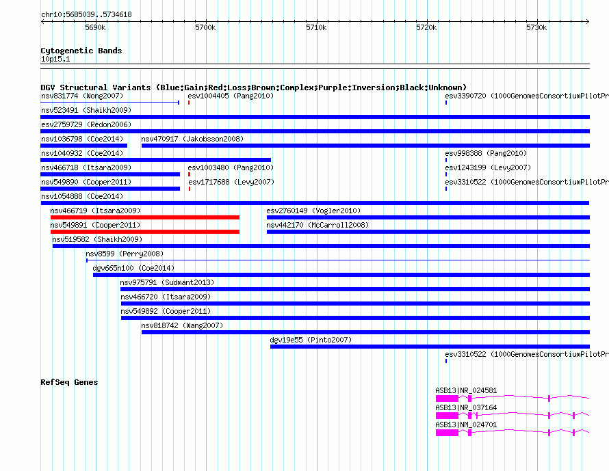Select the esv1004405 (Pang2010) variant label
The image size is (609, 471).
(231, 96)
